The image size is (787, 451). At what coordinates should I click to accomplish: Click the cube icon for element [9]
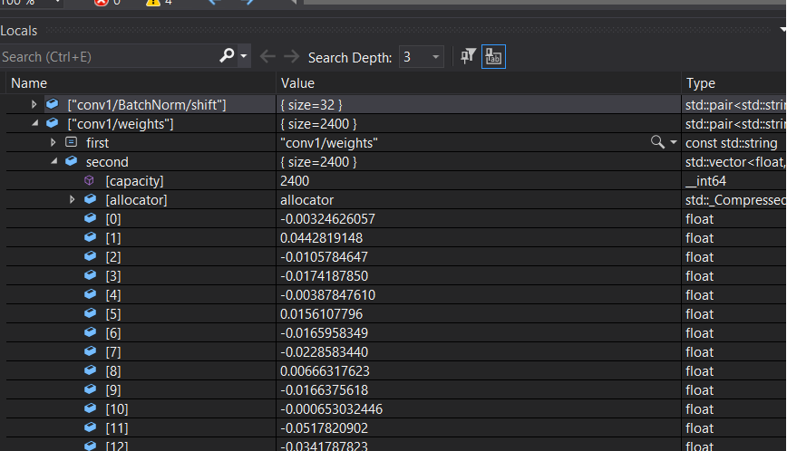(91, 389)
